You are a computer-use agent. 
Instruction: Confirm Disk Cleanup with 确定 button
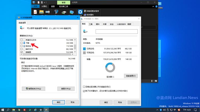pos(59,102)
